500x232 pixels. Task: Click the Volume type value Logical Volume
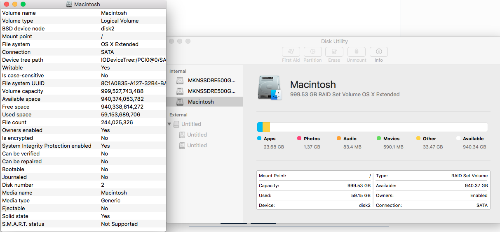click(120, 21)
